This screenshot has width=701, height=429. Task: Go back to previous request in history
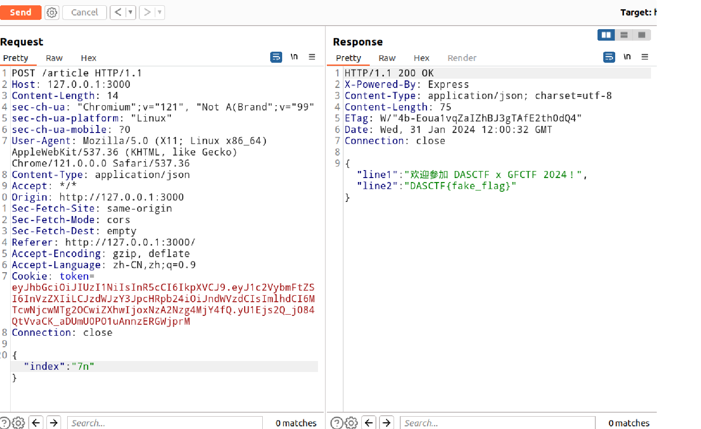pos(118,12)
